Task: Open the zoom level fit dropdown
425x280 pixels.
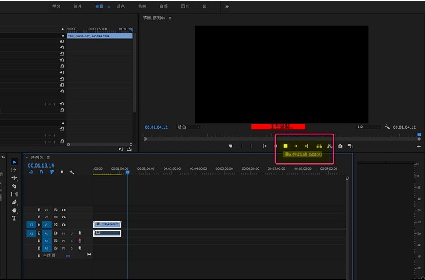Action: pos(189,127)
